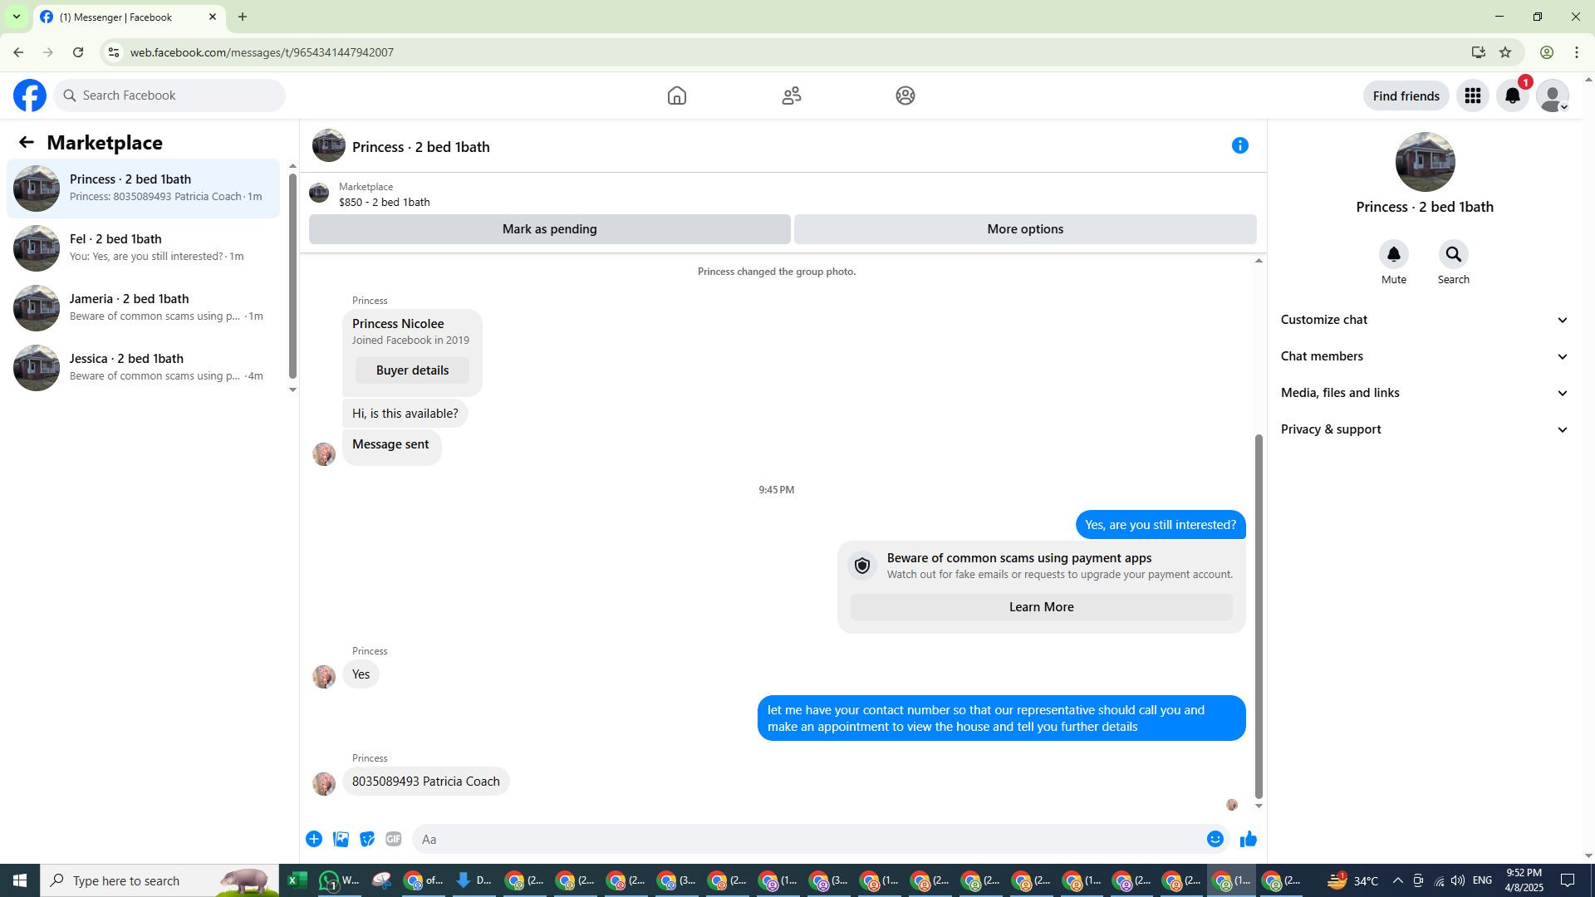The height and width of the screenshot is (897, 1595).
Task: Open the sticker chooser icon
Action: point(367,840)
